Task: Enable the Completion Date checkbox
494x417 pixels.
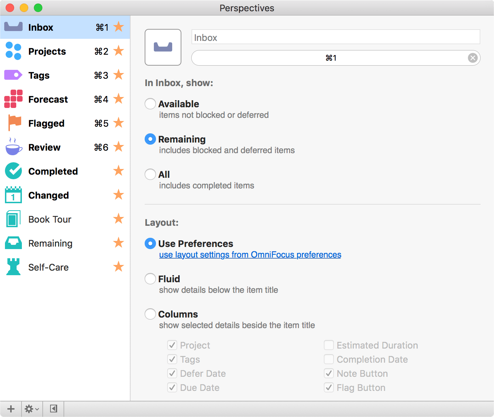Action: [329, 359]
